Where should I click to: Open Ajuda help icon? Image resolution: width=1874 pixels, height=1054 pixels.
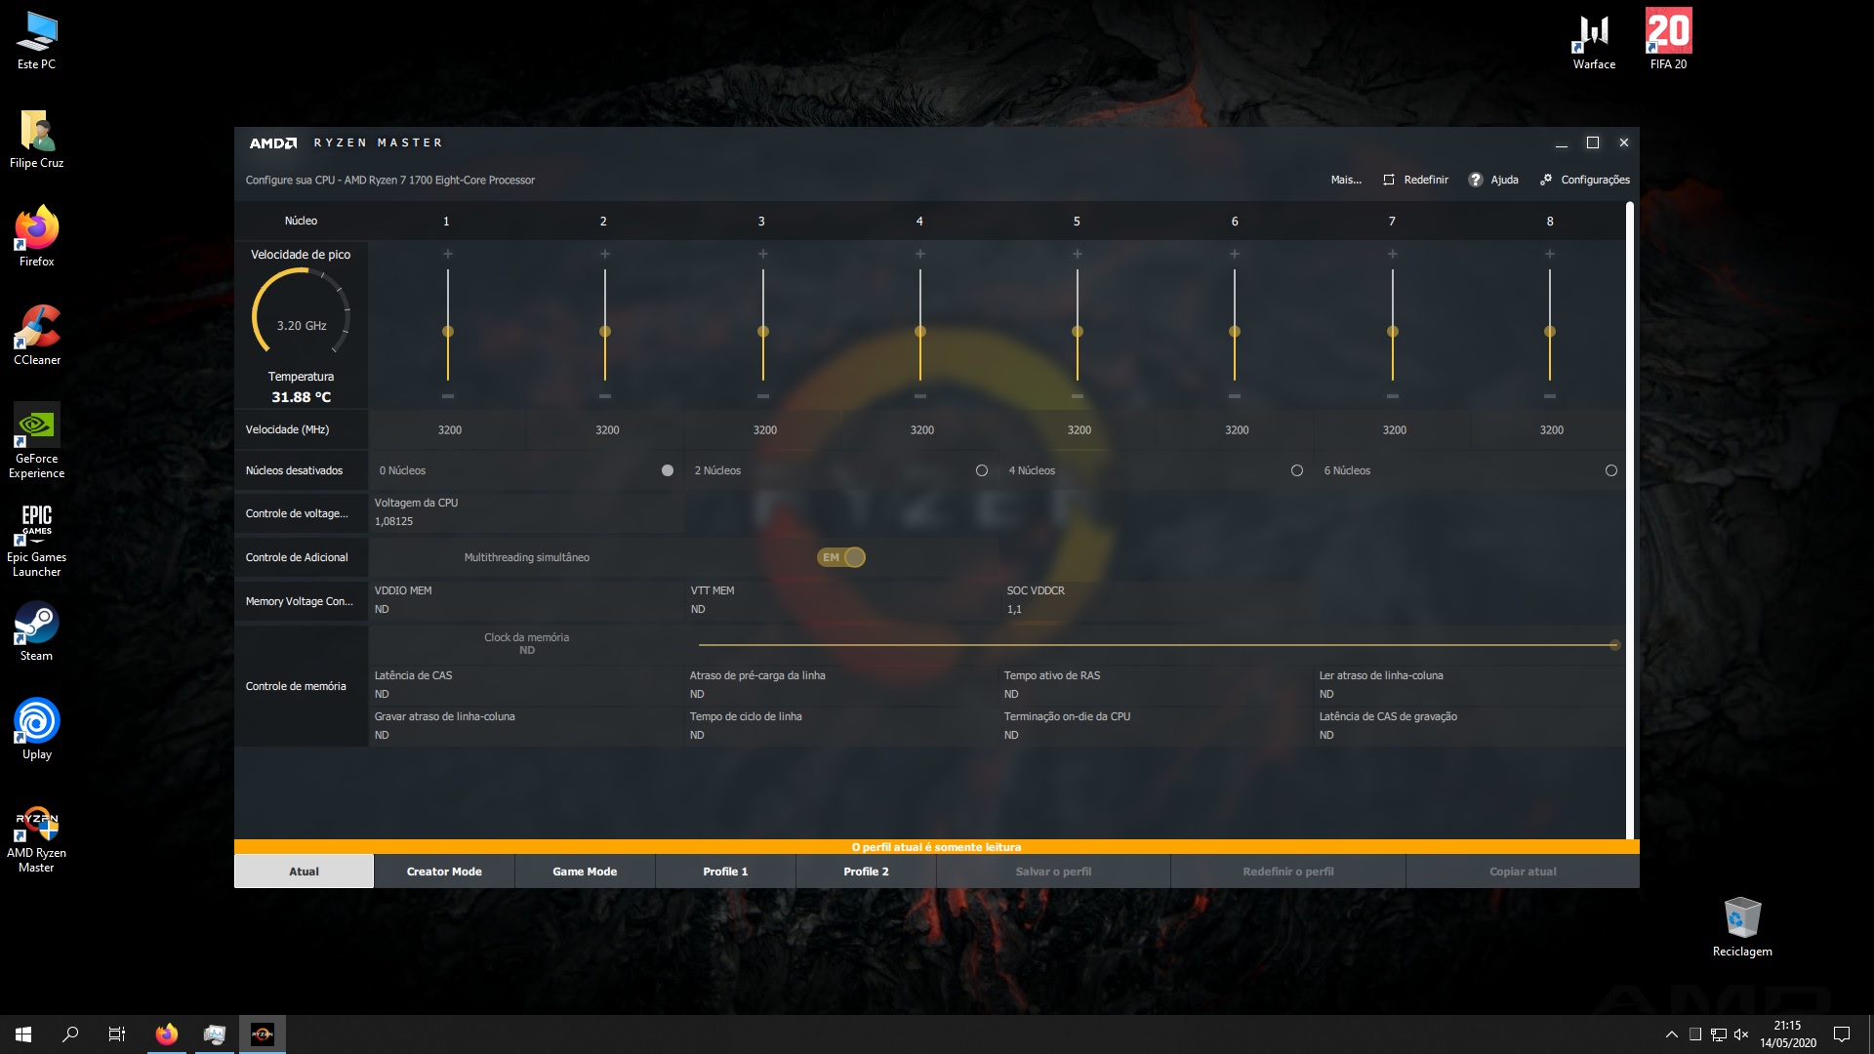coord(1476,180)
